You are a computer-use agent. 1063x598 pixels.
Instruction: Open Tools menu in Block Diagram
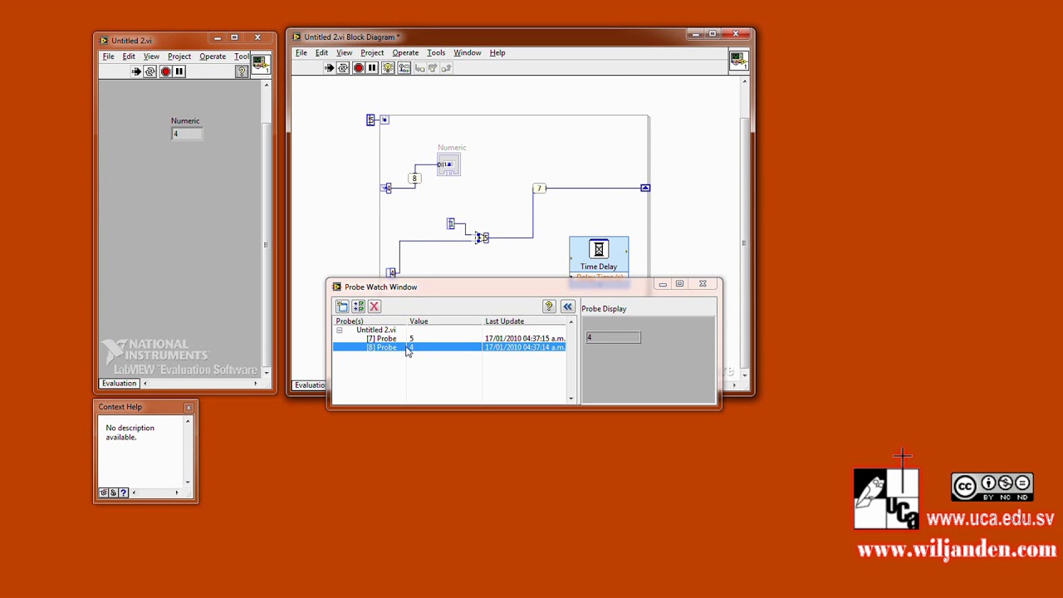436,52
